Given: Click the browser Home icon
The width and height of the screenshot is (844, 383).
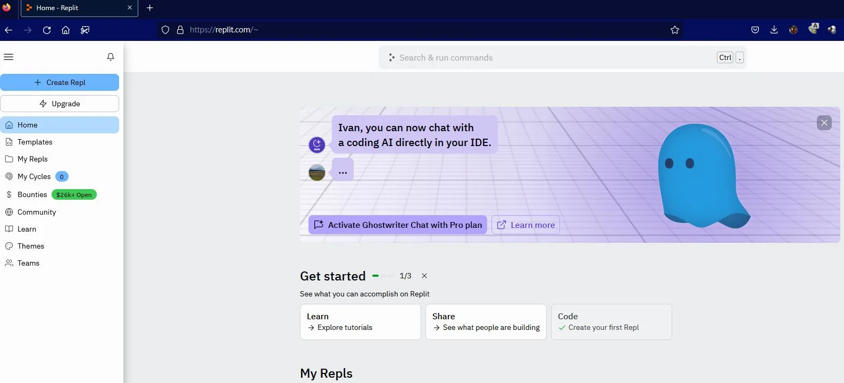Looking at the screenshot, I should (x=66, y=30).
